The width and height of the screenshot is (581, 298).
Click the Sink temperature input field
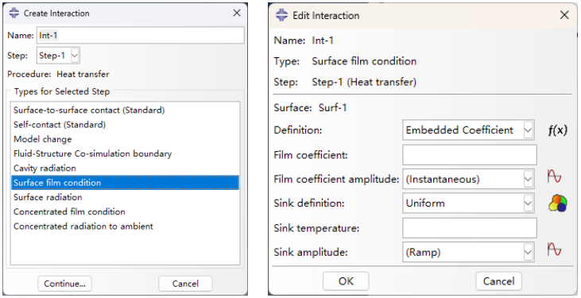[x=470, y=228]
